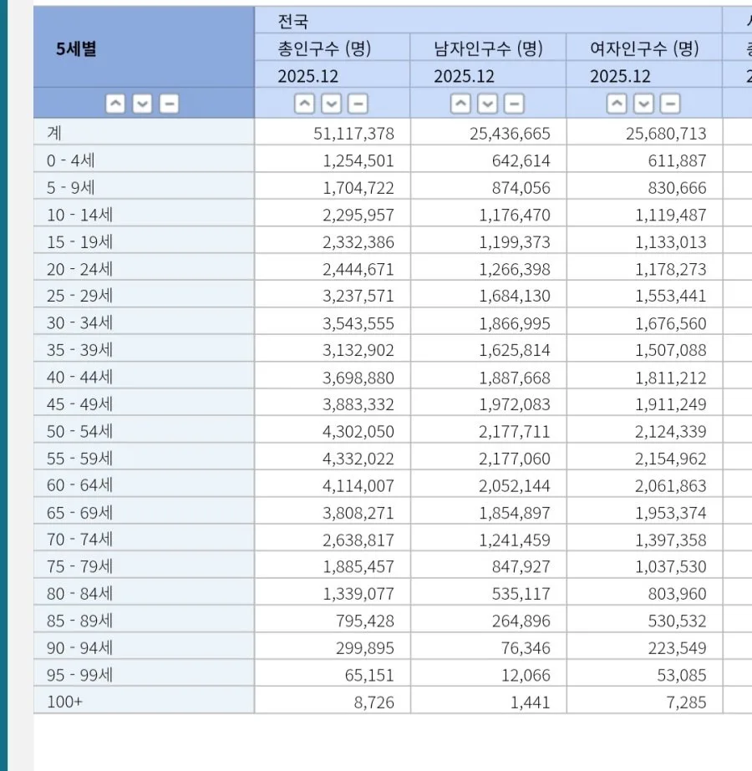Select the 10 - 14세 row label
The height and width of the screenshot is (771, 752).
[144, 213]
